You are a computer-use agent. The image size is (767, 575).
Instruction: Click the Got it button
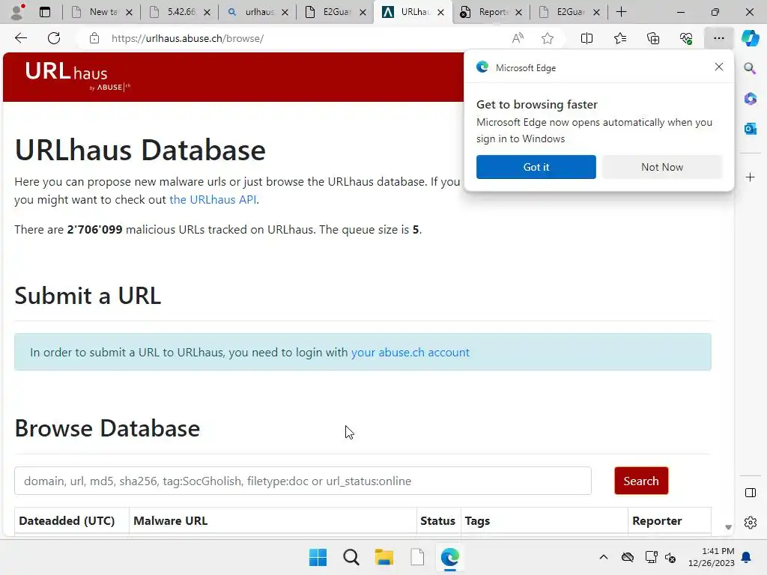coord(536,167)
